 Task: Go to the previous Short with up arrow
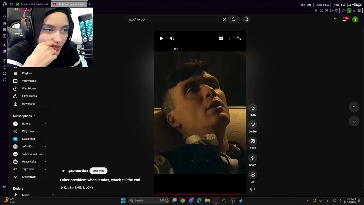[x=354, y=107]
